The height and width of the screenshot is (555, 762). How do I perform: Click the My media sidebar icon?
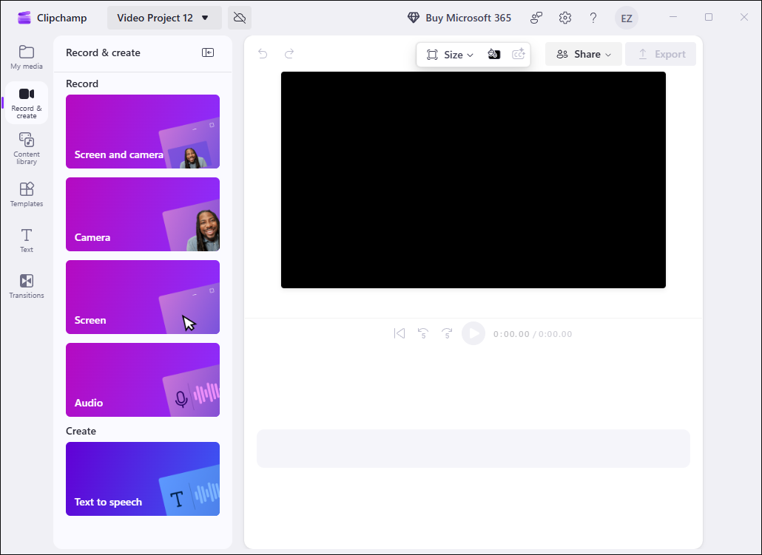coord(26,56)
